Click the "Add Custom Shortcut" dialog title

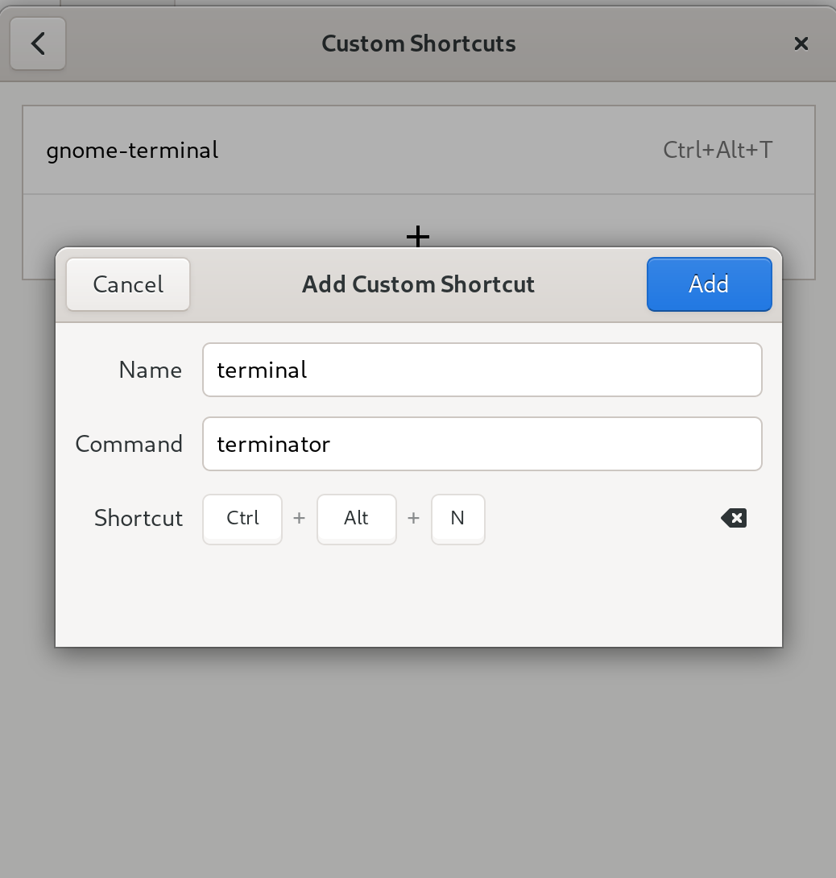pos(418,284)
